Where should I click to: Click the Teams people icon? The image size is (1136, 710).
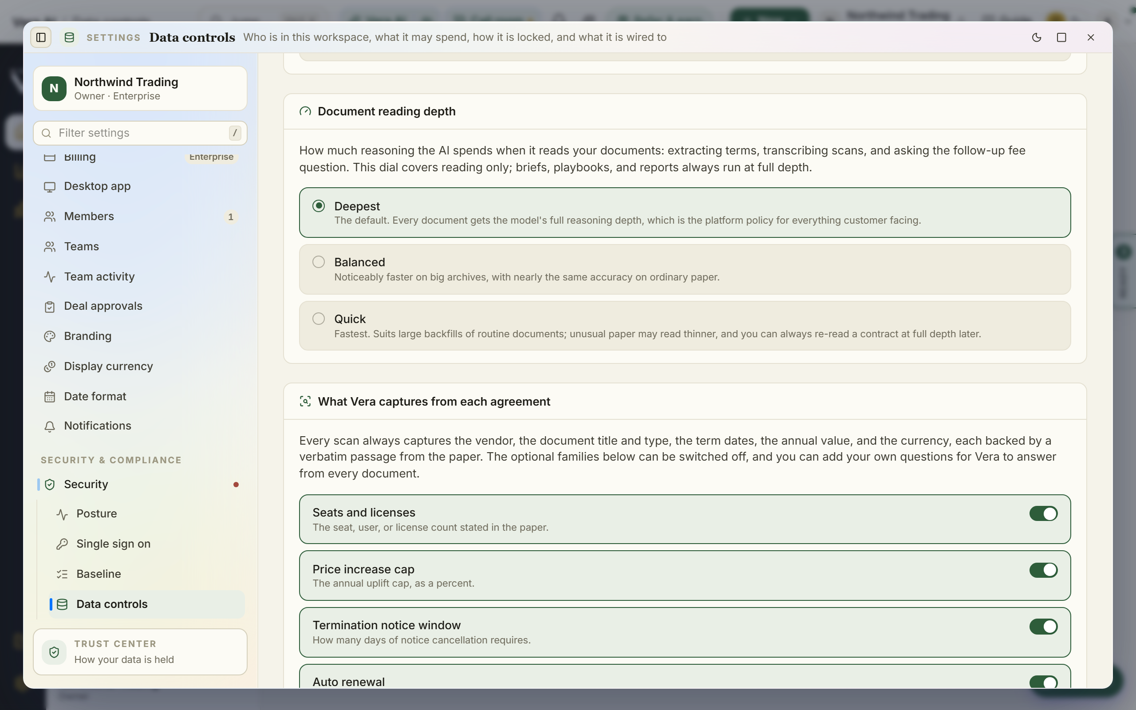(x=50, y=247)
